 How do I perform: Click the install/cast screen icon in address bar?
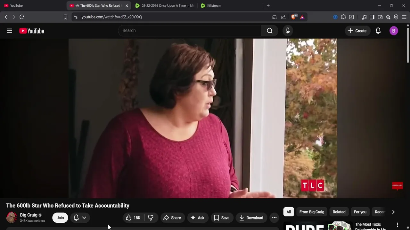coord(275,17)
